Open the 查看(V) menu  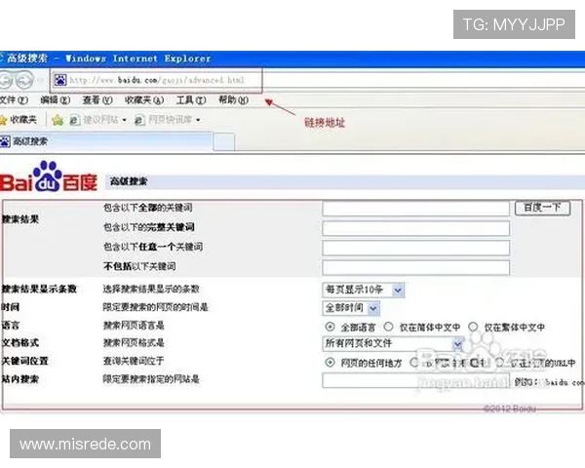pos(97,100)
